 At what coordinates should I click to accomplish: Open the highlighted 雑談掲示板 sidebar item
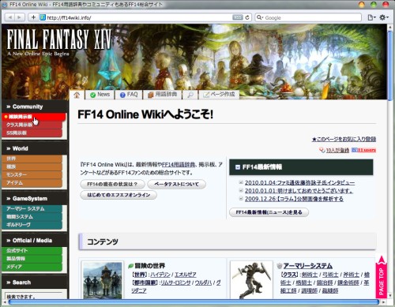[x=33, y=117]
